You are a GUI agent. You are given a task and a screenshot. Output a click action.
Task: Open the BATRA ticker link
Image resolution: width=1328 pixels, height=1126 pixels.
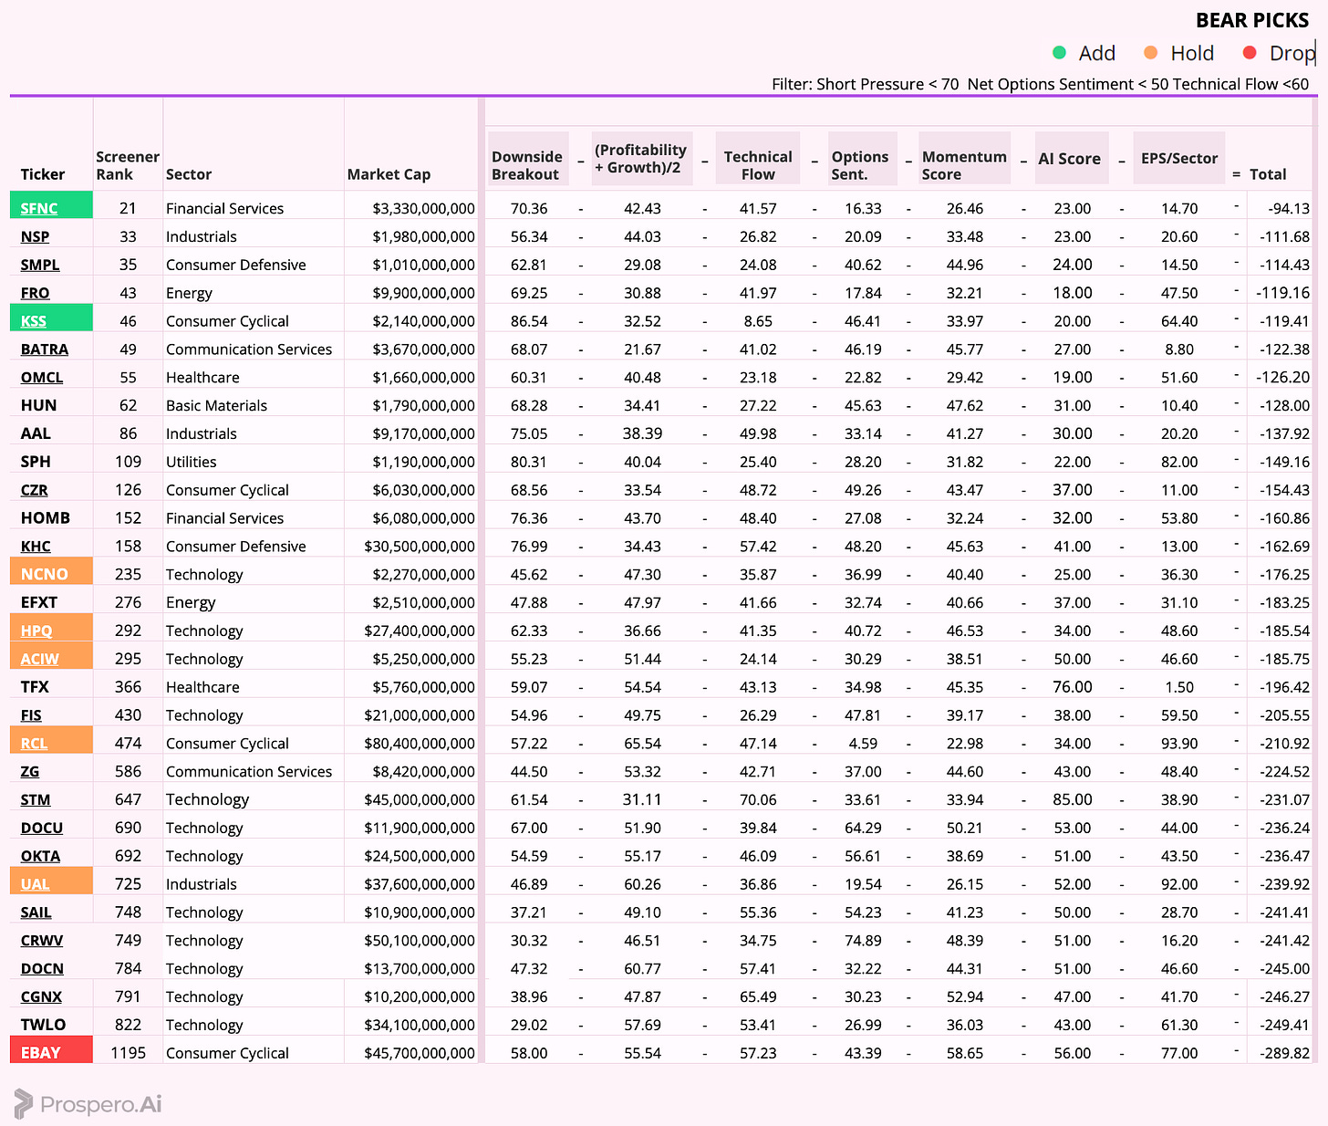[45, 349]
